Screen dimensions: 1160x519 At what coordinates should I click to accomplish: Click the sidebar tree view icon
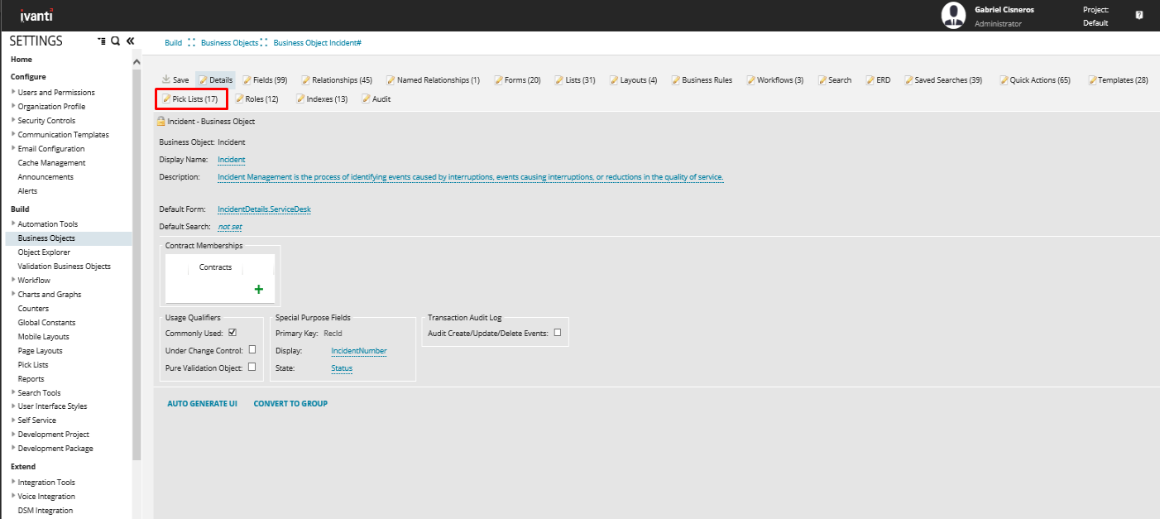pos(101,41)
